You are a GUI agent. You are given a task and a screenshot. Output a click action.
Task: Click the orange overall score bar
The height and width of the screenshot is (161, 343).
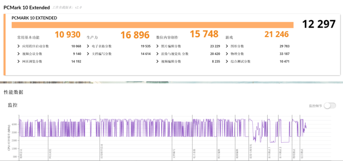coord(153,25)
